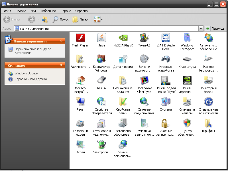Open Речь settings

80,104
